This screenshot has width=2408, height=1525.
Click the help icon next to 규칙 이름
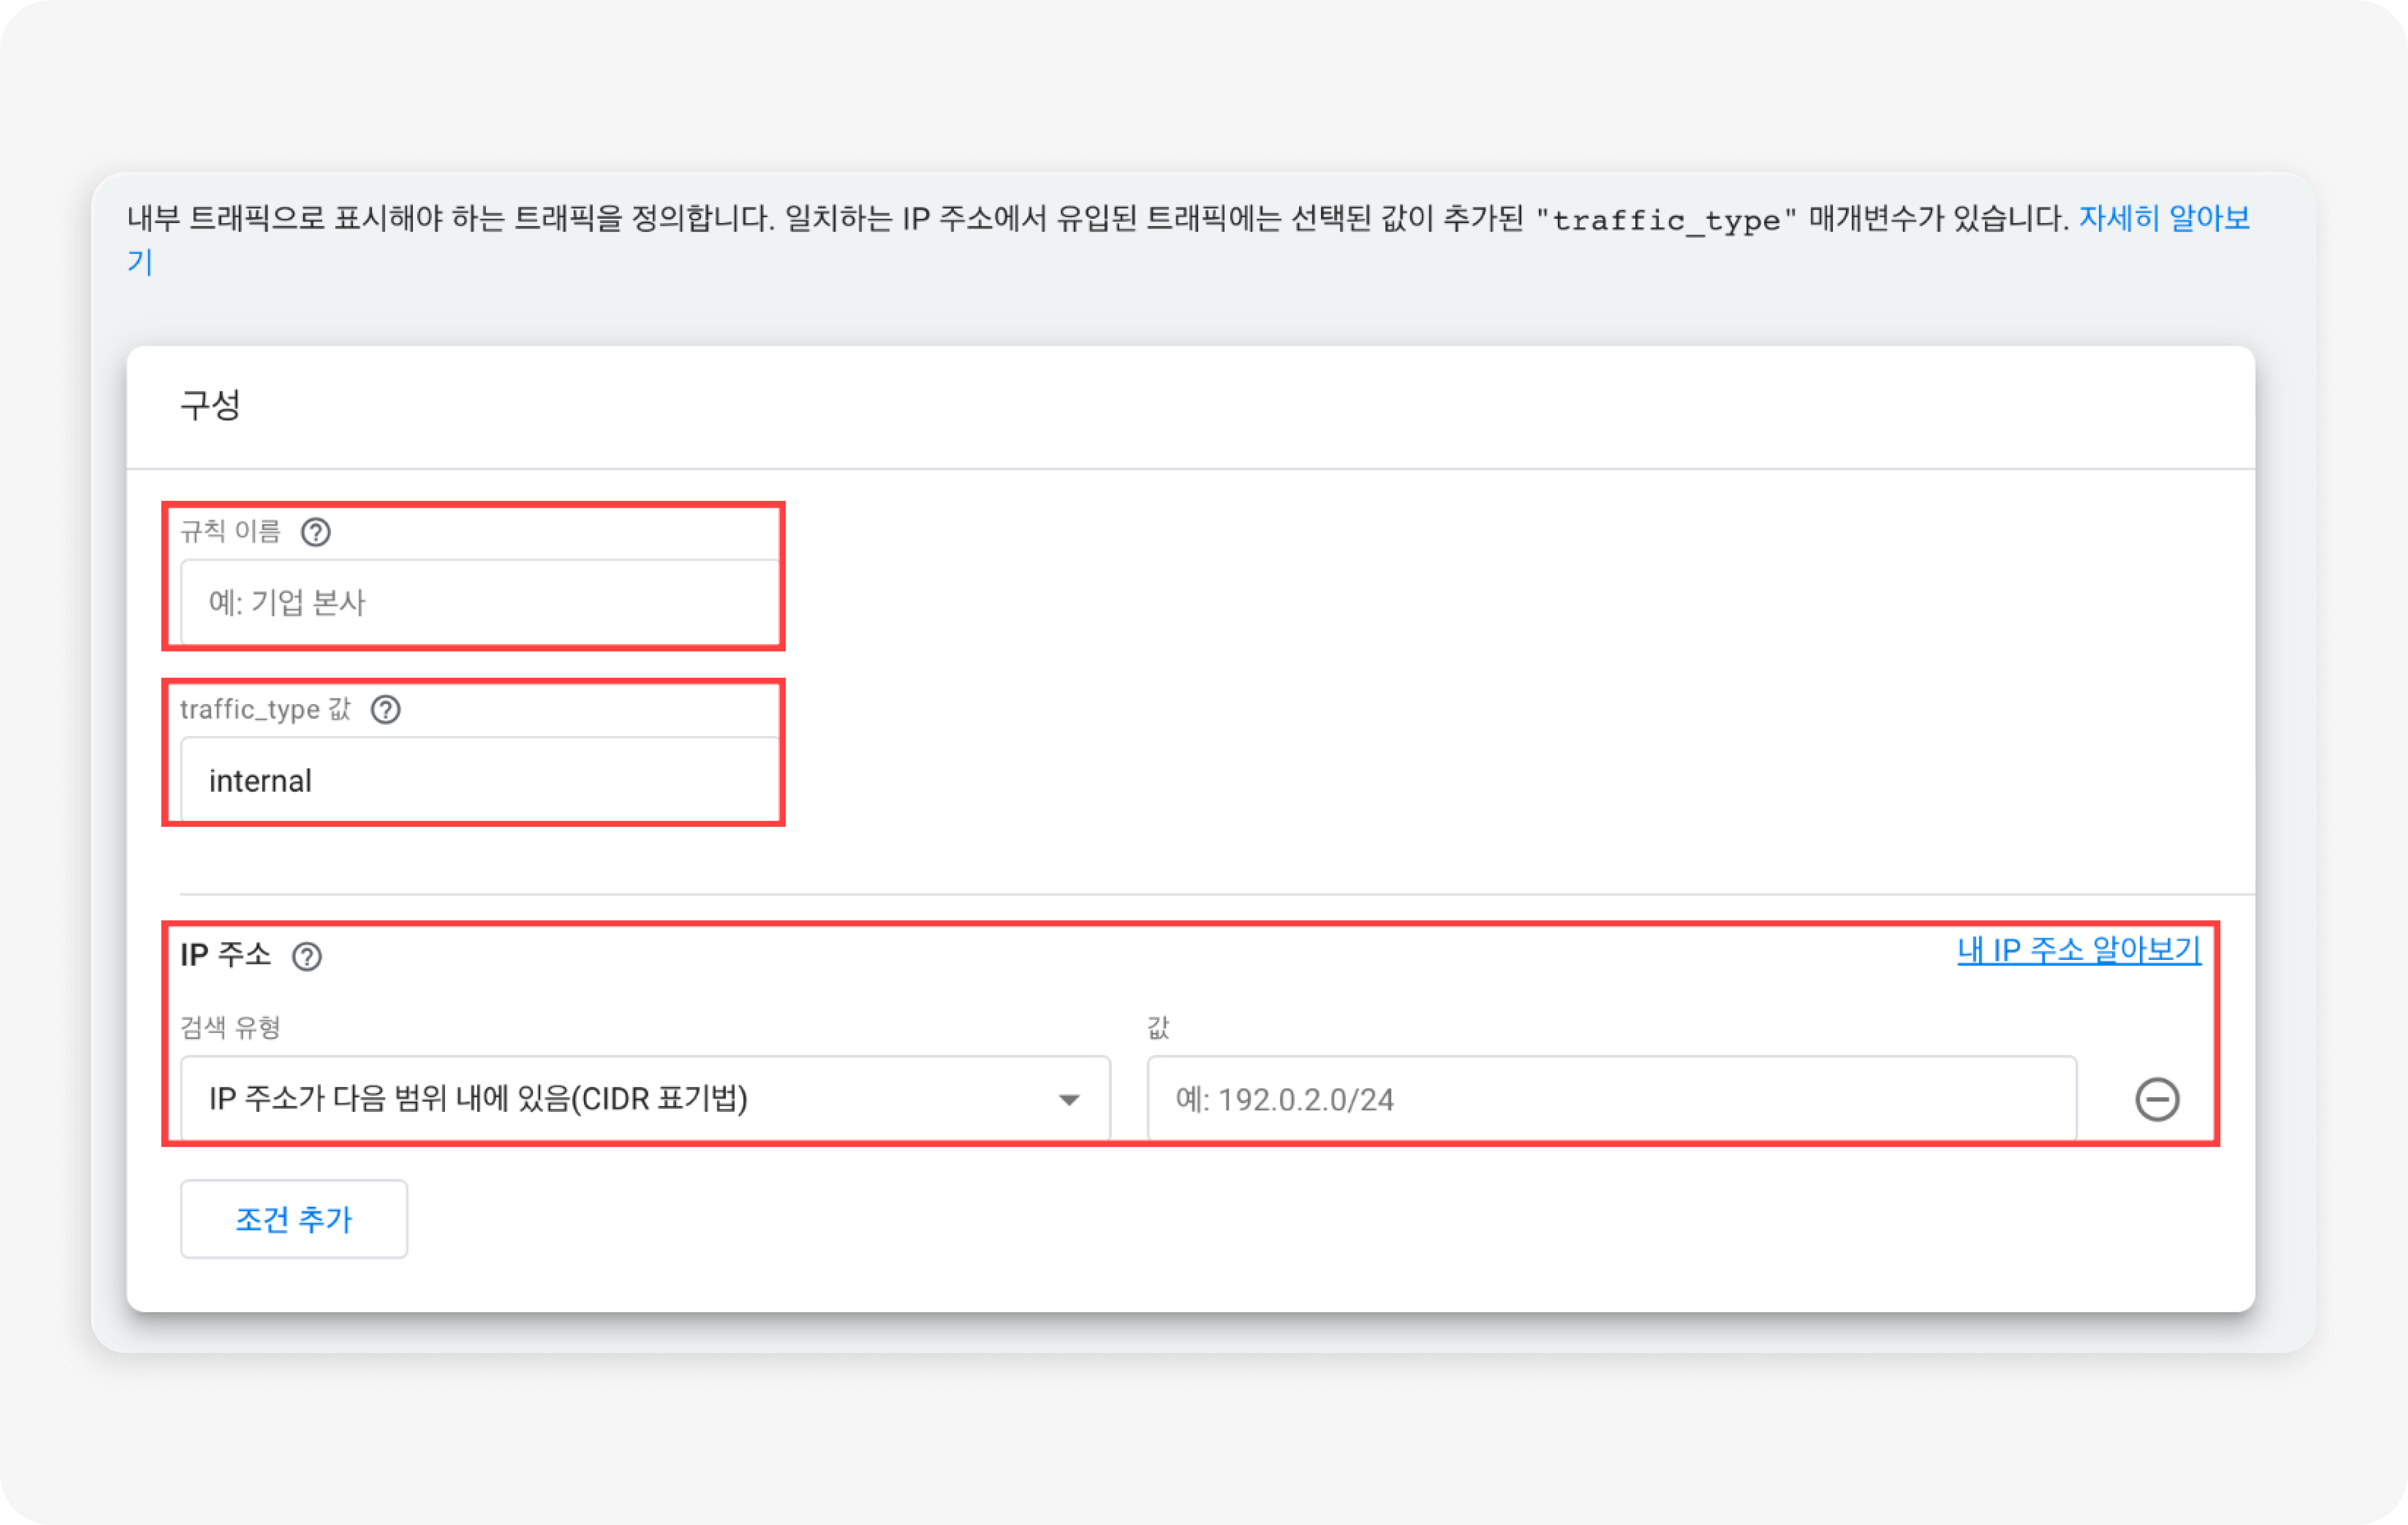316,532
